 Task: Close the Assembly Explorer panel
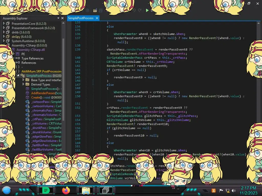[62, 18]
